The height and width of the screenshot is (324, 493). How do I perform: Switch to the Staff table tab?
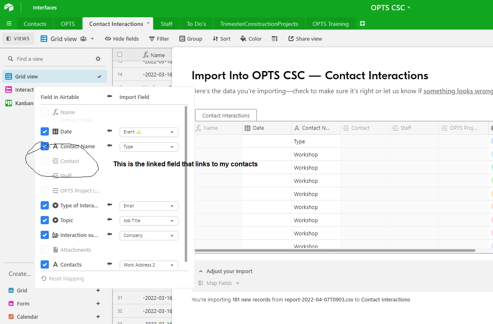pos(167,24)
